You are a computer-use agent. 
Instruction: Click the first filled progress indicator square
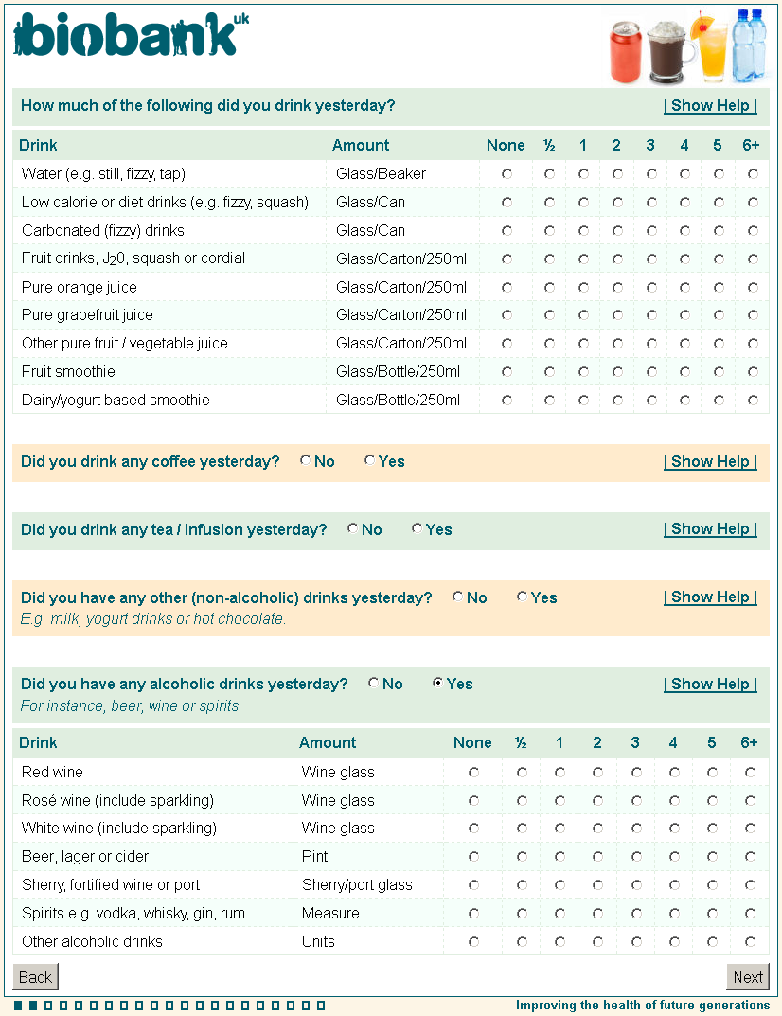(18, 1006)
